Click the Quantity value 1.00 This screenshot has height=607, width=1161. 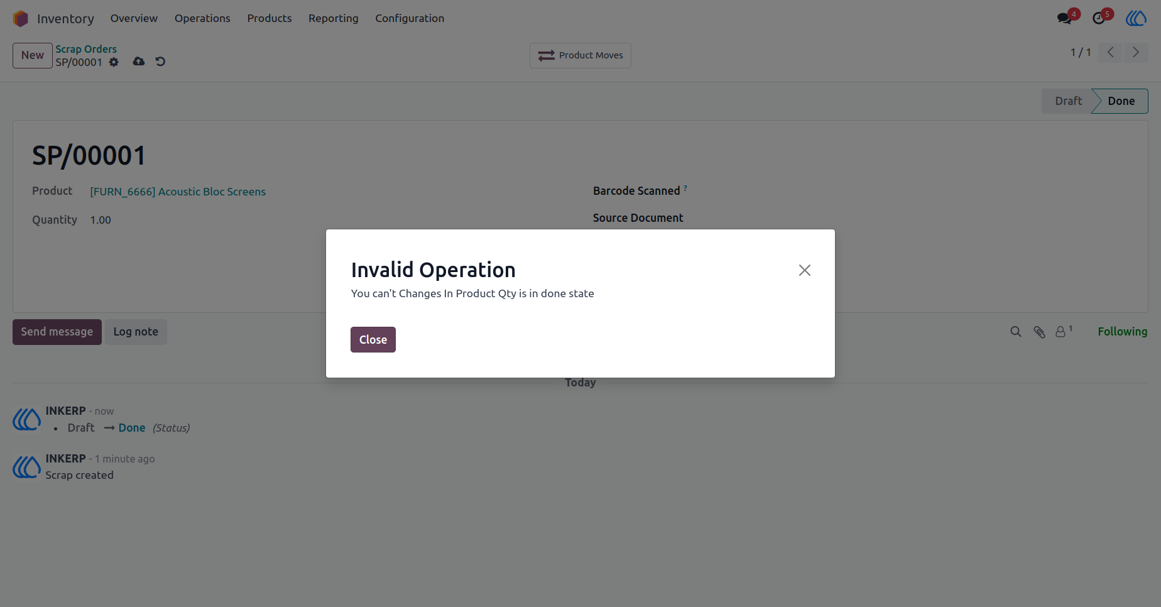101,220
